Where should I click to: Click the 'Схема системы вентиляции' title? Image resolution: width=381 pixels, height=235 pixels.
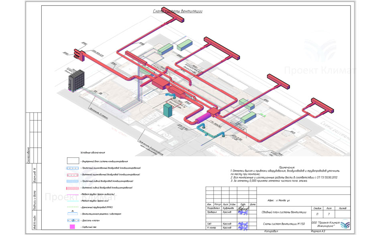[178, 12]
